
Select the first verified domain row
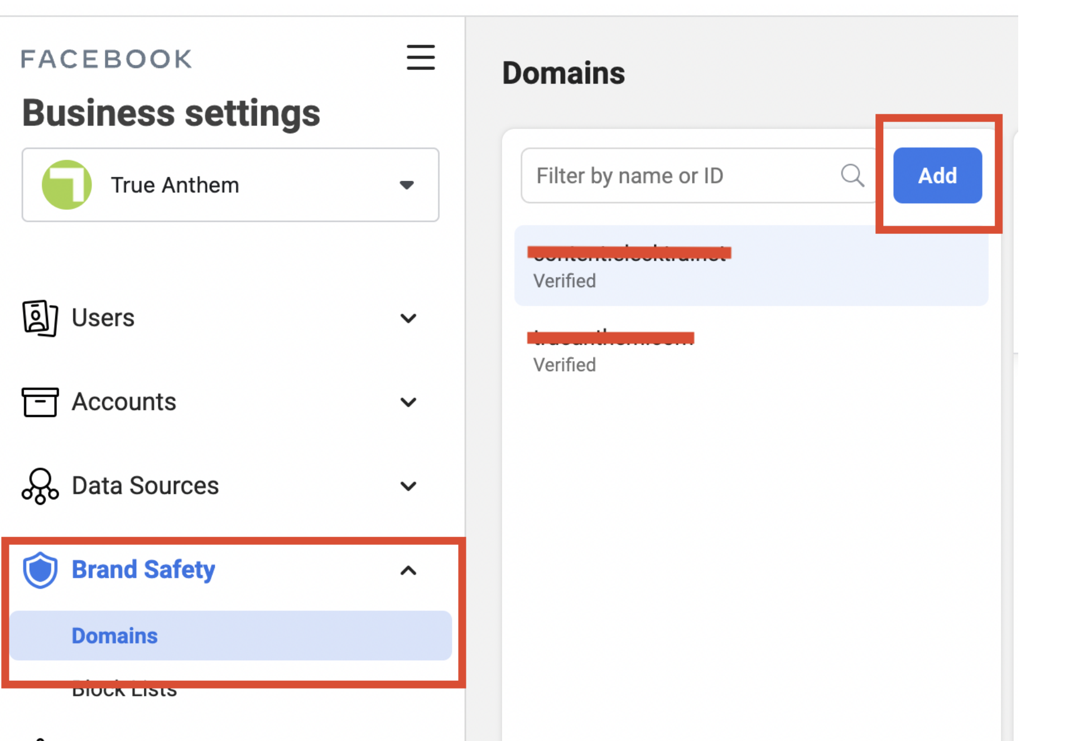pyautogui.click(x=751, y=266)
